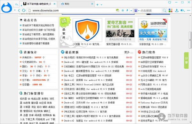Open dropdown arrow beside browser logo

(15, 10)
